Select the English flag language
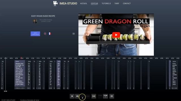The image size is (181, 101). click(45, 34)
